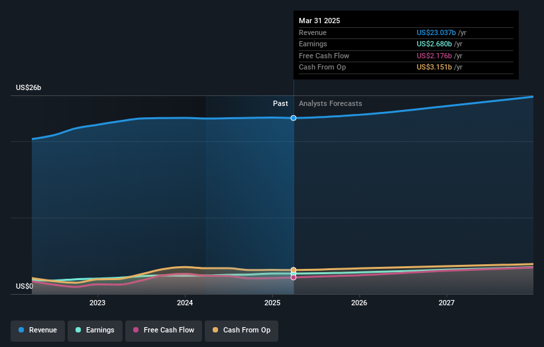This screenshot has height=347, width=544.
Task: Toggle the Revenue legend series
Action: tap(38, 330)
